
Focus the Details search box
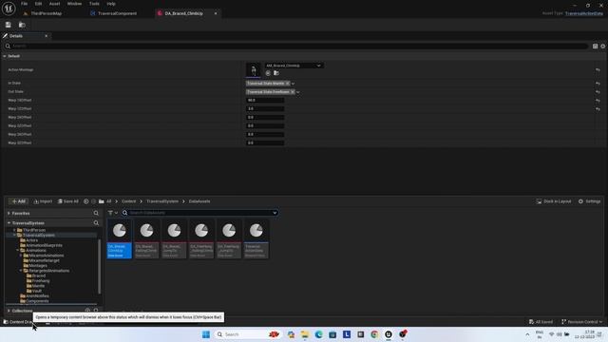296,47
